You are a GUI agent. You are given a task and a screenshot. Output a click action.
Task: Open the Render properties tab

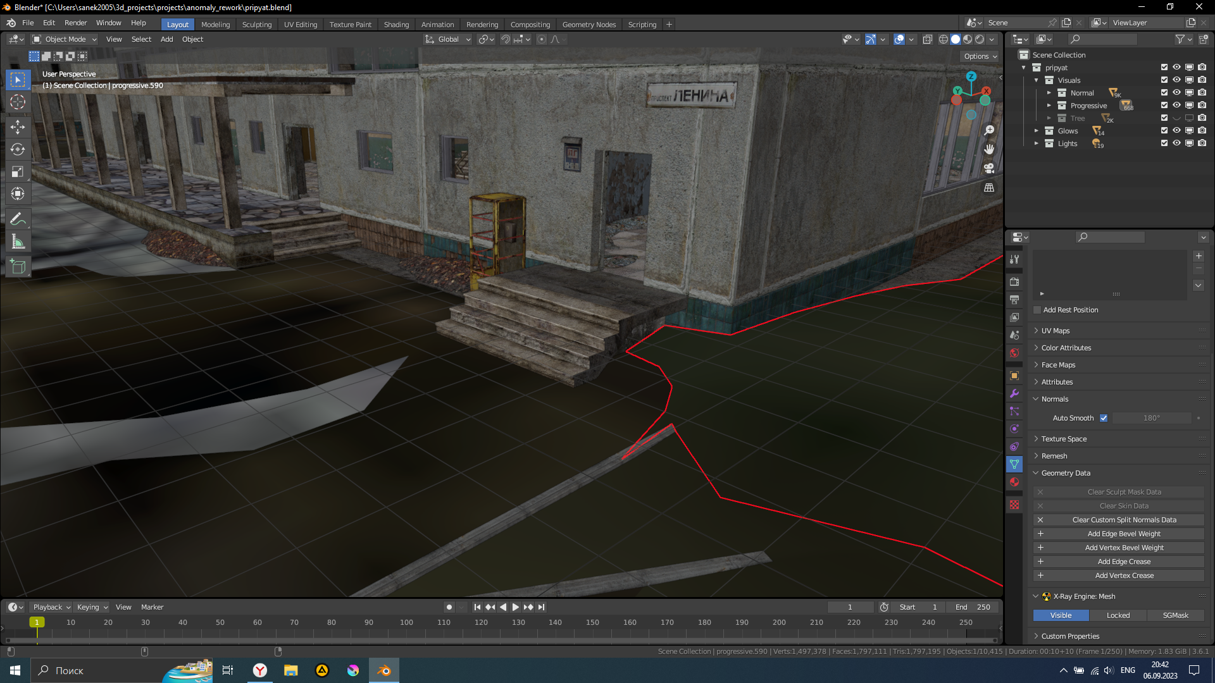1014,281
